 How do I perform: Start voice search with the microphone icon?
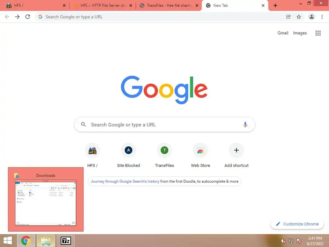[245, 124]
